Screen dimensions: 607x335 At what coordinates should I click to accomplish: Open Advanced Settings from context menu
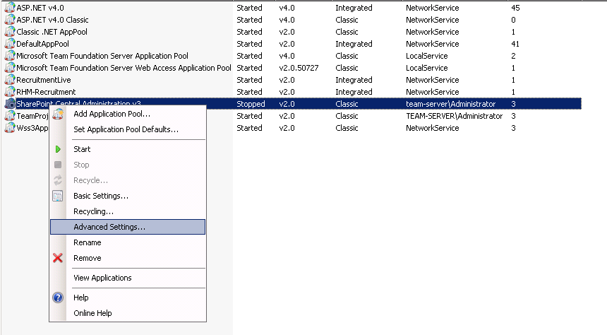pyautogui.click(x=109, y=227)
